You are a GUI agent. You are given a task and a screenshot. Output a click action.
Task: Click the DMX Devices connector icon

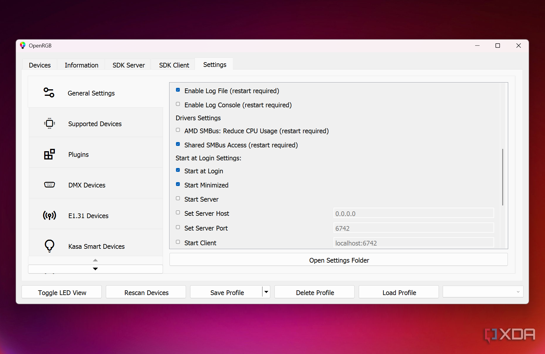49,185
